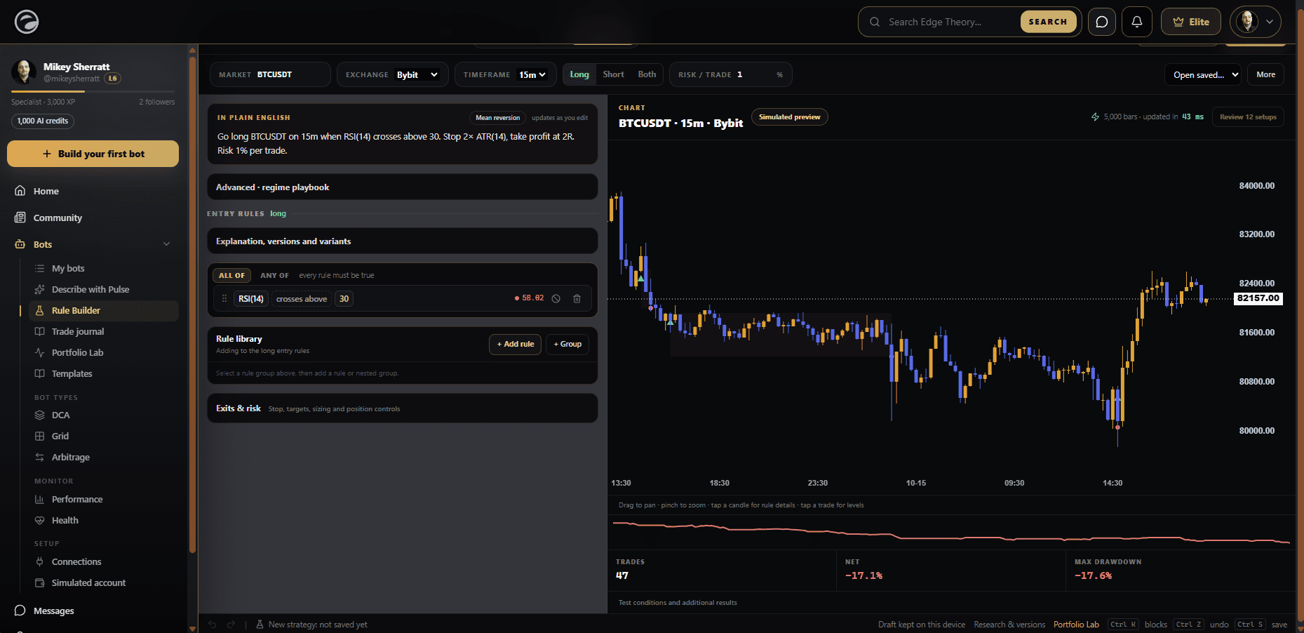The image size is (1304, 633).
Task: Switch rule group to ALL OF
Action: 231,275
